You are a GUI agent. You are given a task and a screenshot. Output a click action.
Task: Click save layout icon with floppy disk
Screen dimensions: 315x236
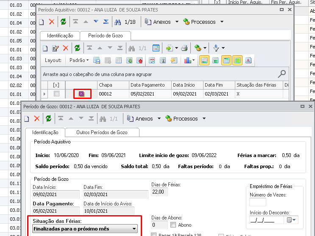tap(97, 60)
